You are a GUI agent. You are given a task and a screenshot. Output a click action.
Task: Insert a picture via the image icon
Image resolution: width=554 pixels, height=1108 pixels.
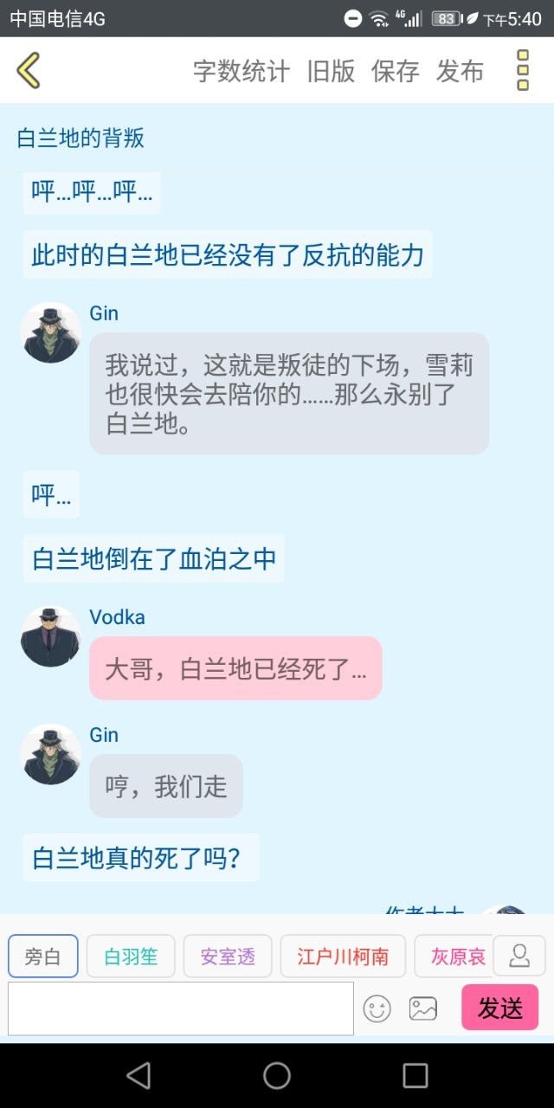[423, 1008]
